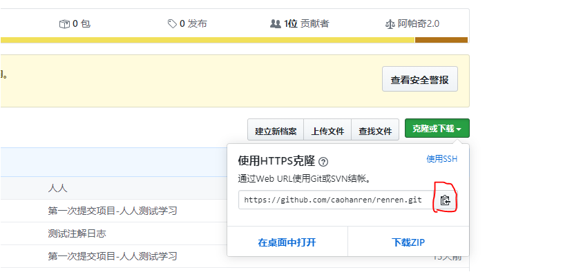
Task: Click 下载ZIP
Action: coord(408,242)
